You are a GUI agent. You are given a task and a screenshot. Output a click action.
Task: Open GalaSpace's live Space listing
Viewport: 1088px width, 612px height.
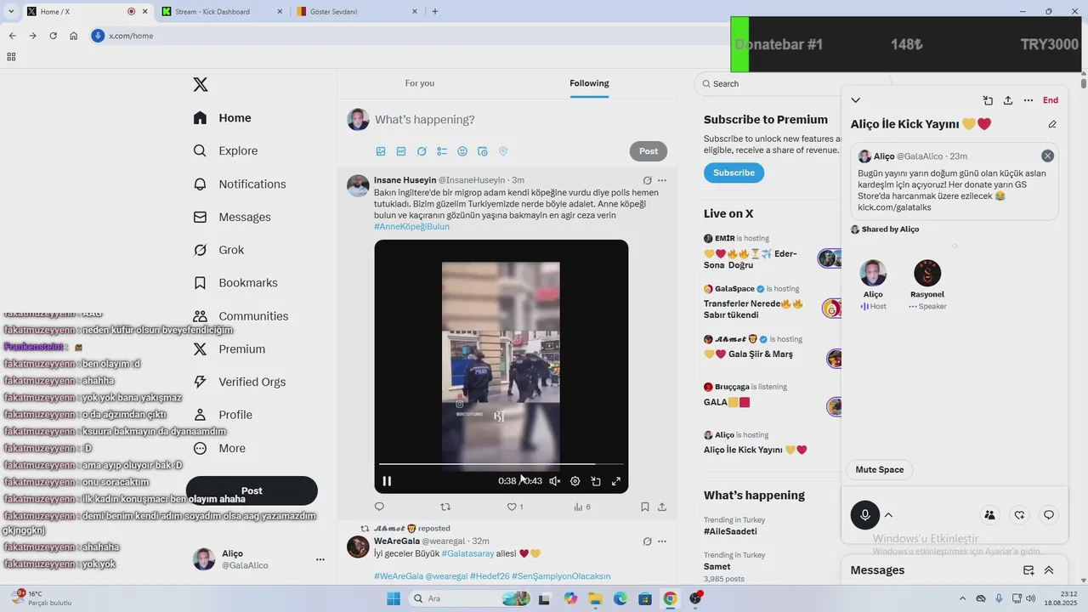pos(772,302)
